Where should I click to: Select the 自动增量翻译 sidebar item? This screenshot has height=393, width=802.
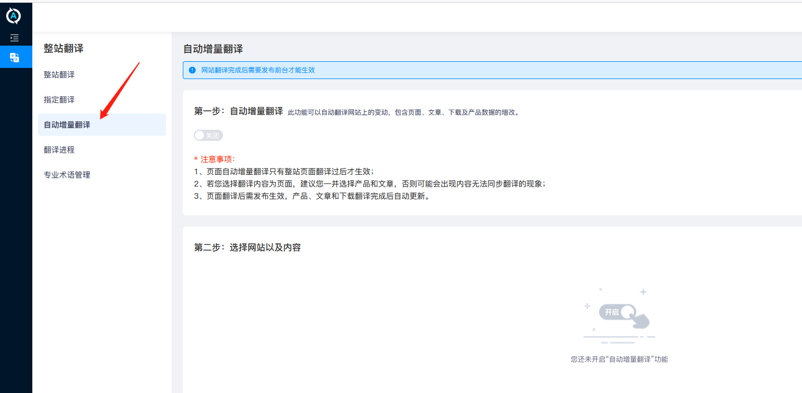coord(66,124)
